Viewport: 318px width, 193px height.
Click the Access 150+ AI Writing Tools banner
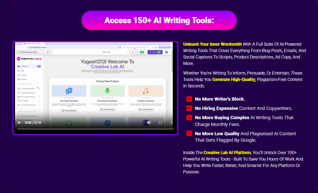[x=159, y=20]
